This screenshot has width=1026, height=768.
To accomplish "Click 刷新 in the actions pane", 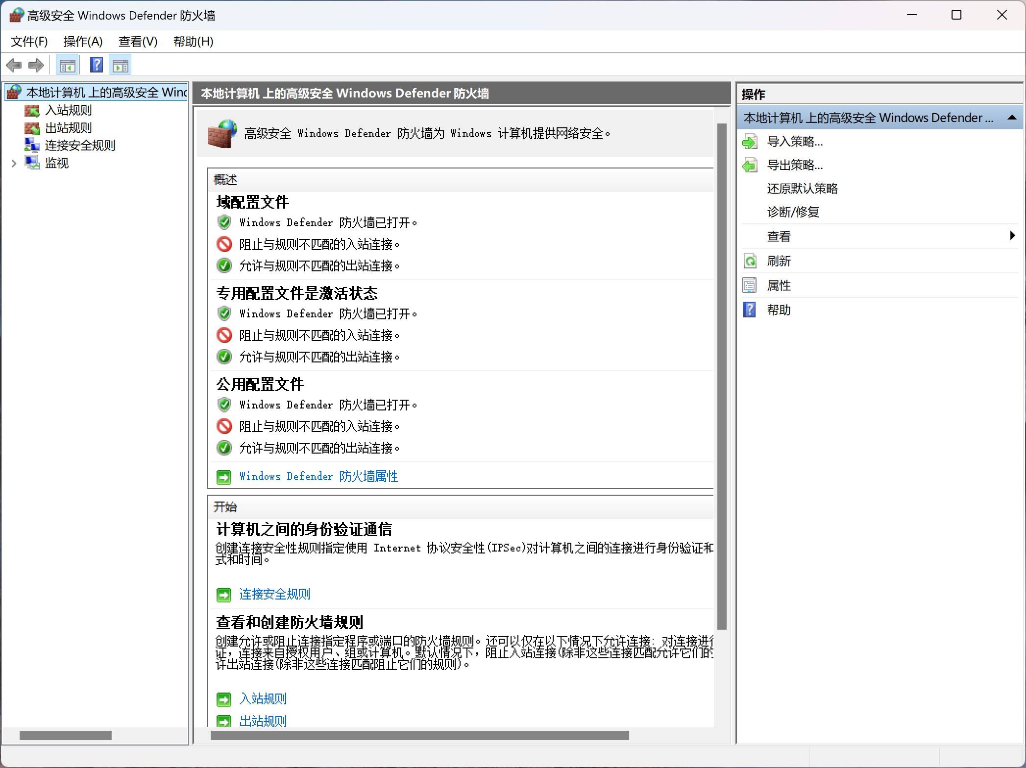I will point(779,261).
